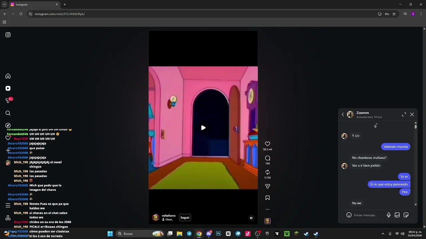Image resolution: width=426 pixels, height=239 pixels.
Task: Open the Chrome three-dot menu
Action: click(x=421, y=14)
